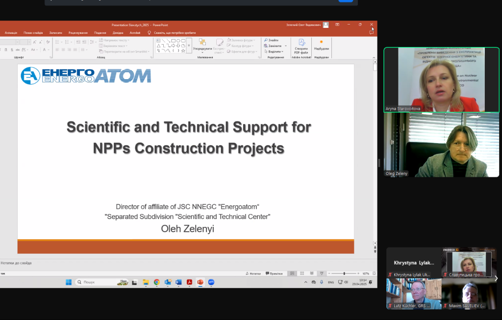Click the Windows Start button
The height and width of the screenshot is (320, 502).
[x=68, y=282]
